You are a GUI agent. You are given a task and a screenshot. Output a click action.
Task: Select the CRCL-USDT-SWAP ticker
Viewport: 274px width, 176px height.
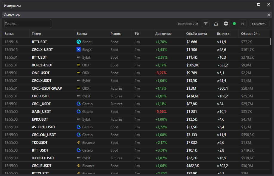point(47,88)
